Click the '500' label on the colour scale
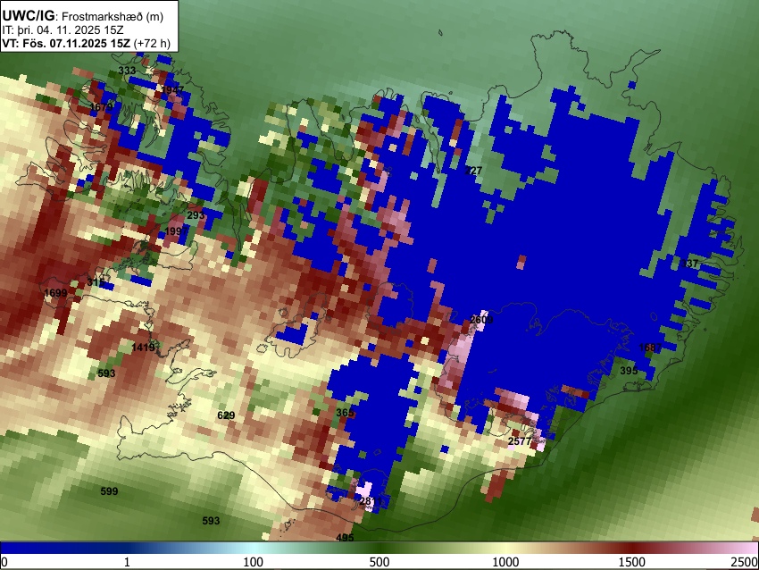 pyautogui.click(x=379, y=562)
